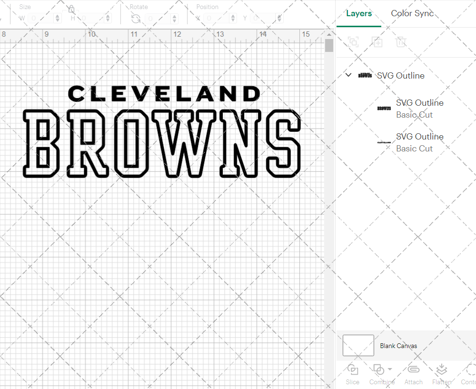
Task: Duplicate layer using the add icon
Action: 377,42
